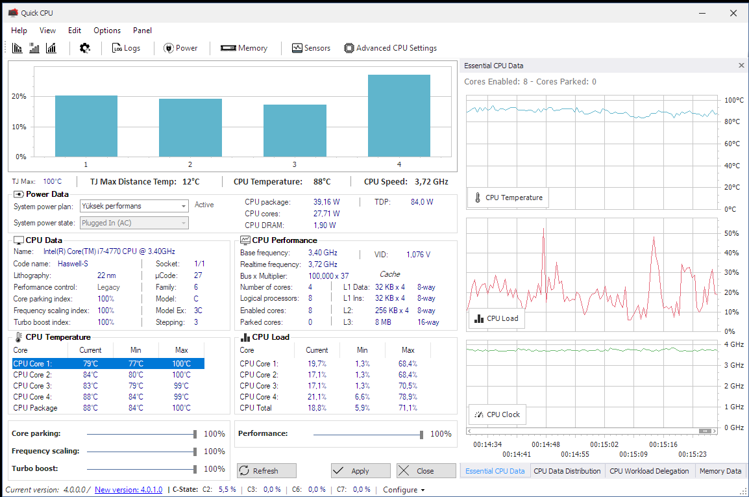749x497 pixels.
Task: Click the CPU Load section bar icon
Action: pos(245,337)
